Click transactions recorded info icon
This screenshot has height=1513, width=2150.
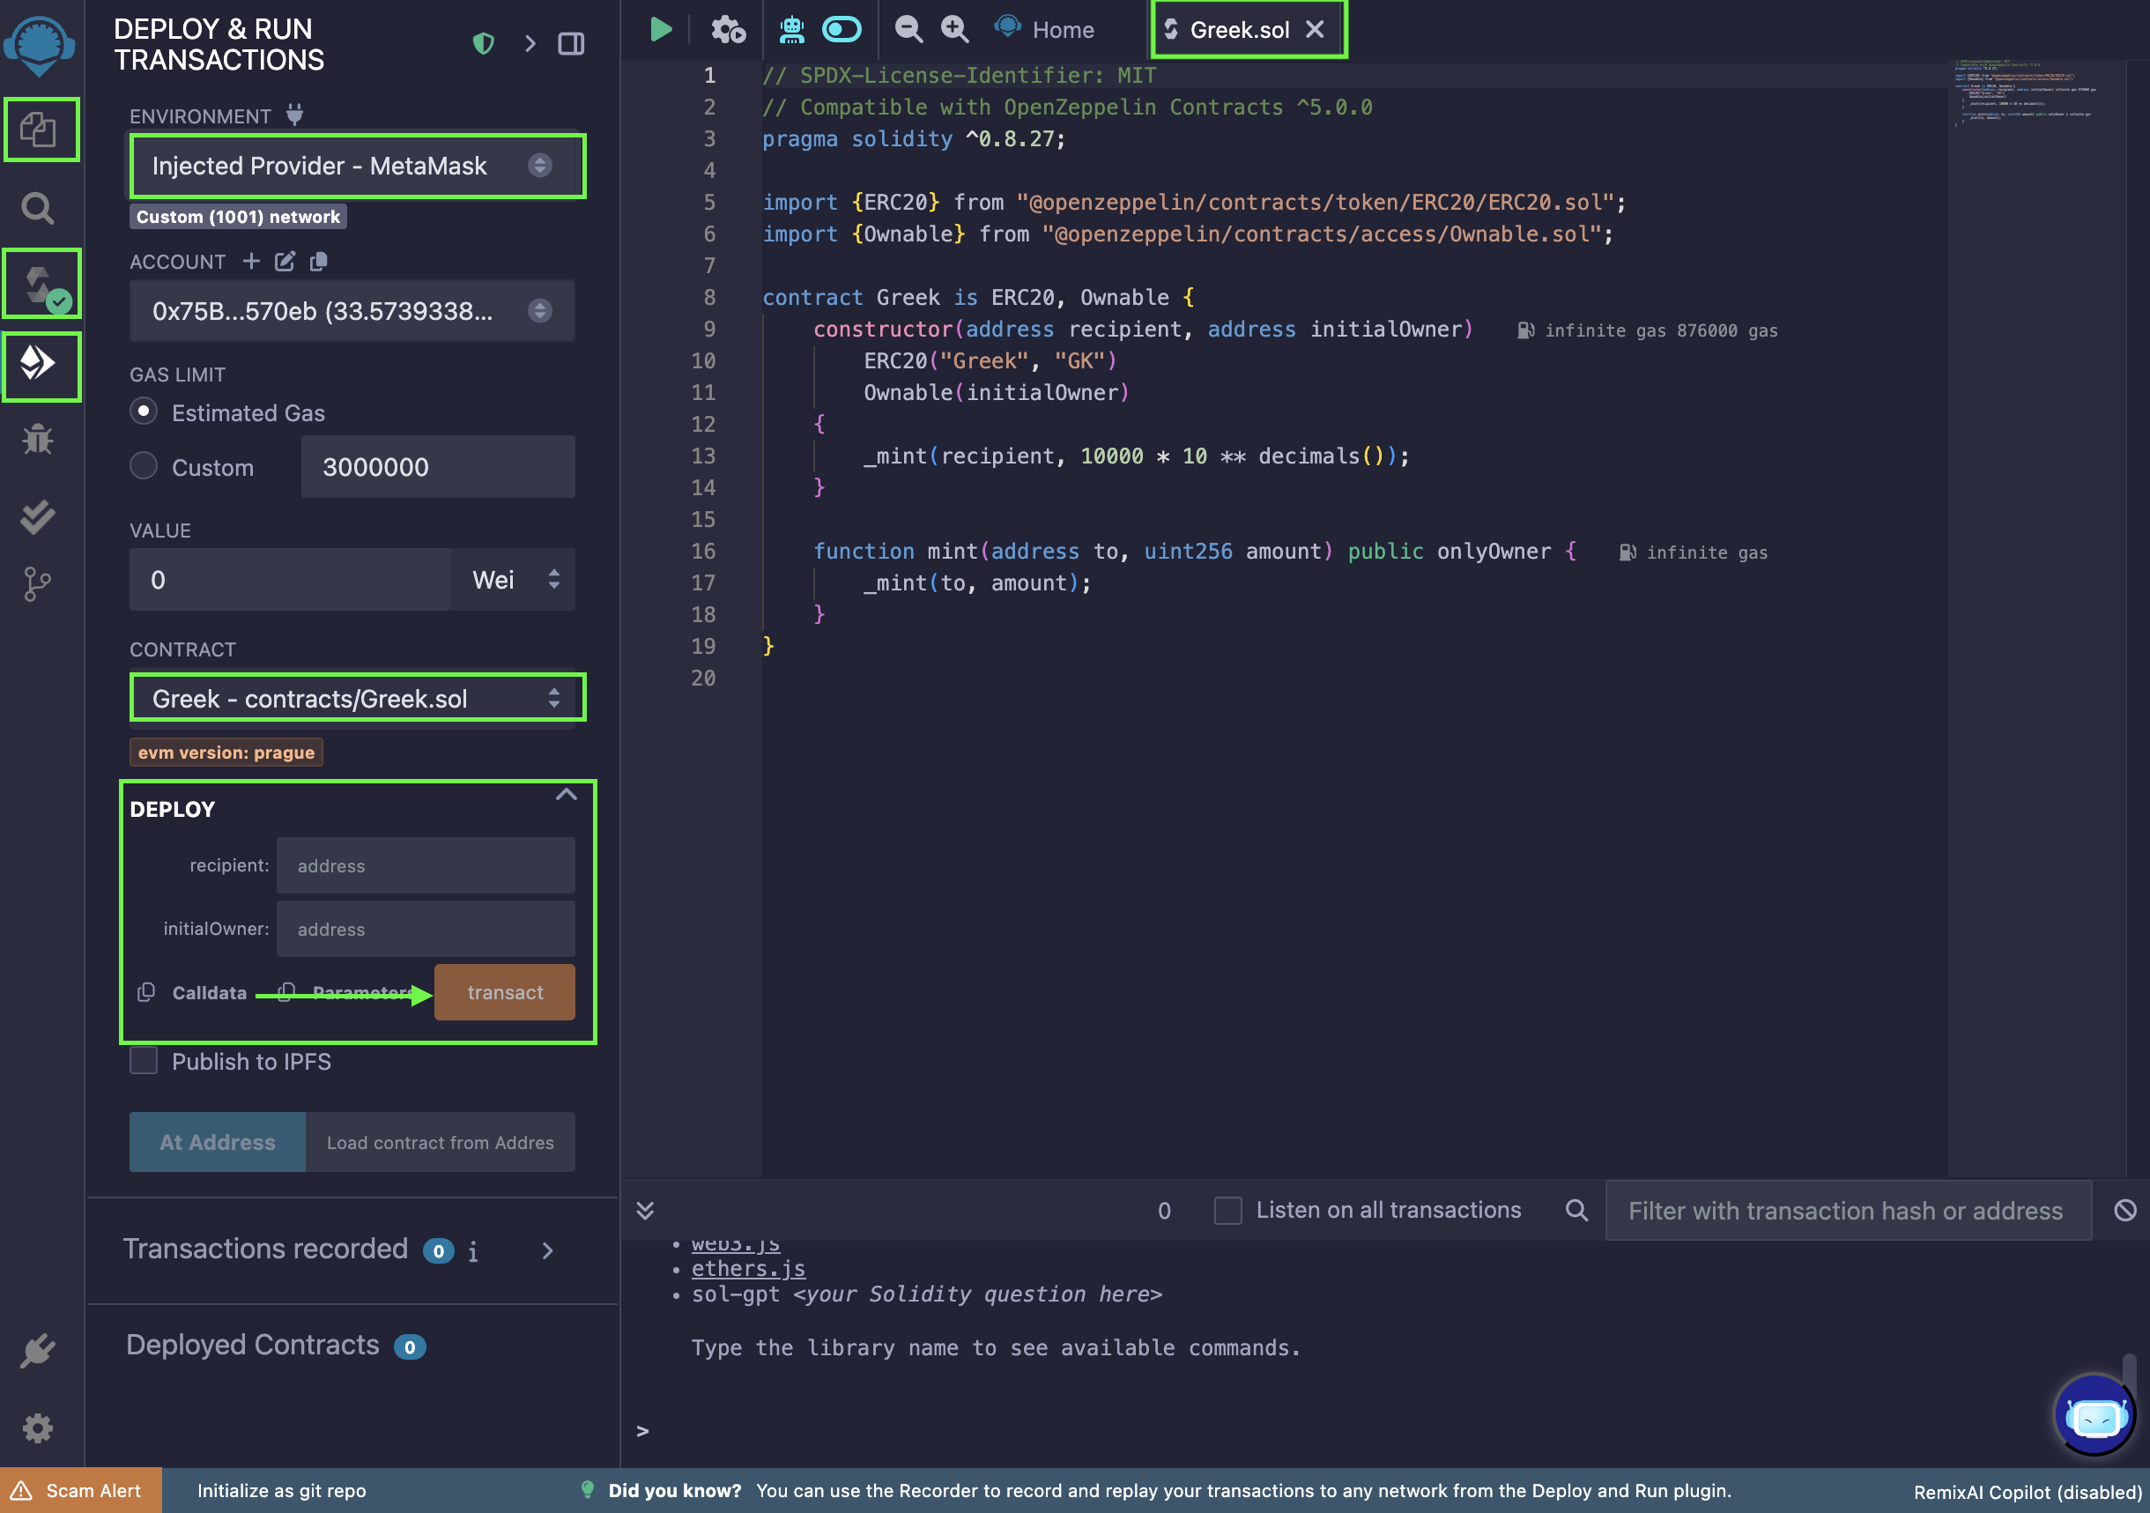click(473, 1251)
